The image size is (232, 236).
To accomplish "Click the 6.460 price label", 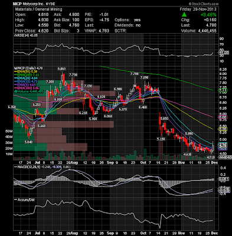I will (143, 107).
